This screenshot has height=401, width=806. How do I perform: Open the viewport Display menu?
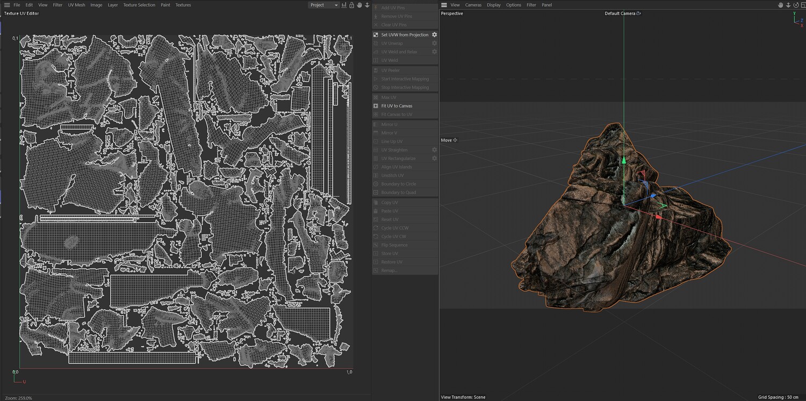tap(494, 5)
